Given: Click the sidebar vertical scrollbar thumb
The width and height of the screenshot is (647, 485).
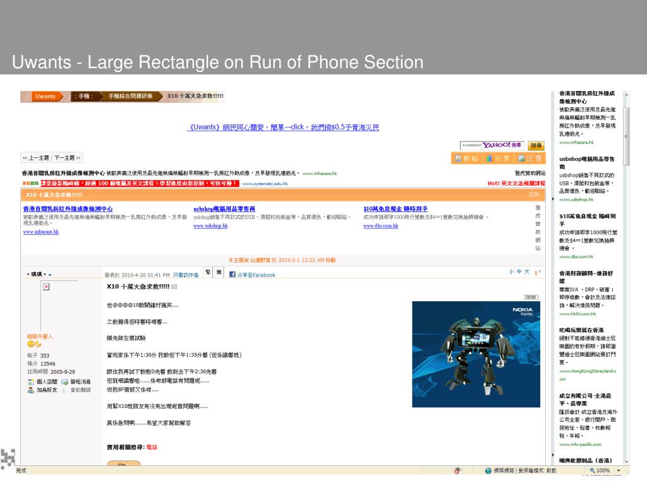Looking at the screenshot, I should (626, 136).
